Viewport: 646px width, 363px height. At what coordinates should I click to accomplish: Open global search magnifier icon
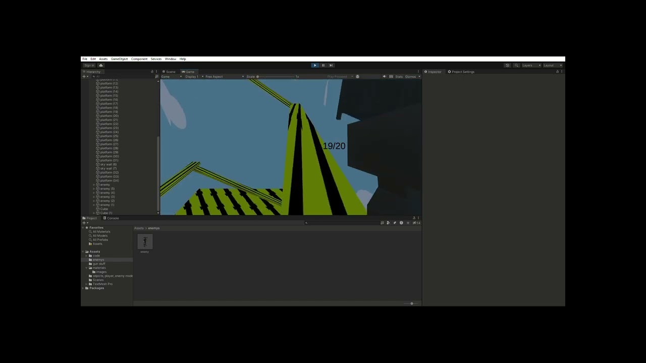pyautogui.click(x=516, y=65)
